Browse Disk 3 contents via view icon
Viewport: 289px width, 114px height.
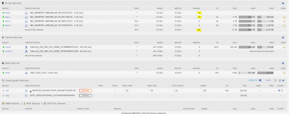pyautogui.click(x=284, y=25)
